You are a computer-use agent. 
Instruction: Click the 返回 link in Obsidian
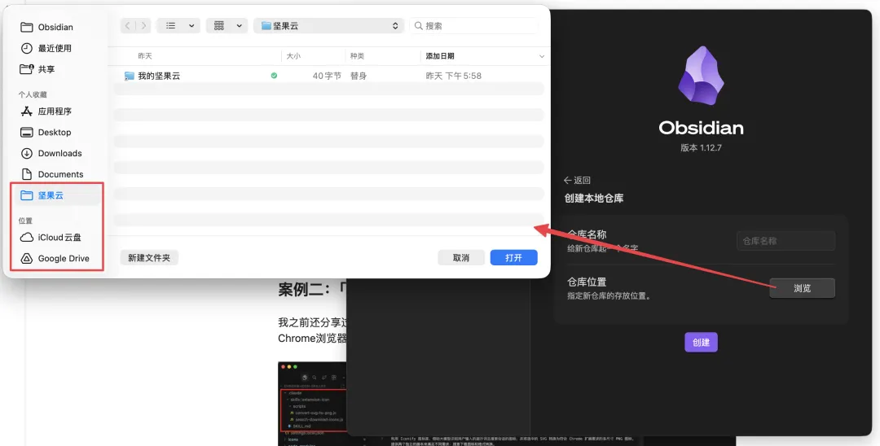(577, 181)
